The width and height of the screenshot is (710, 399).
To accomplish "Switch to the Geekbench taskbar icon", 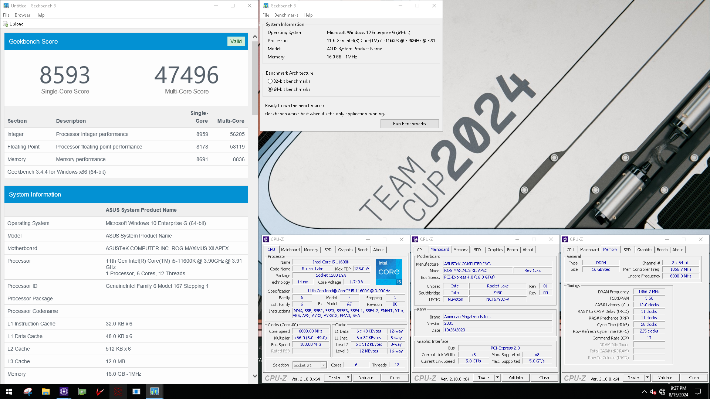I will [154, 392].
